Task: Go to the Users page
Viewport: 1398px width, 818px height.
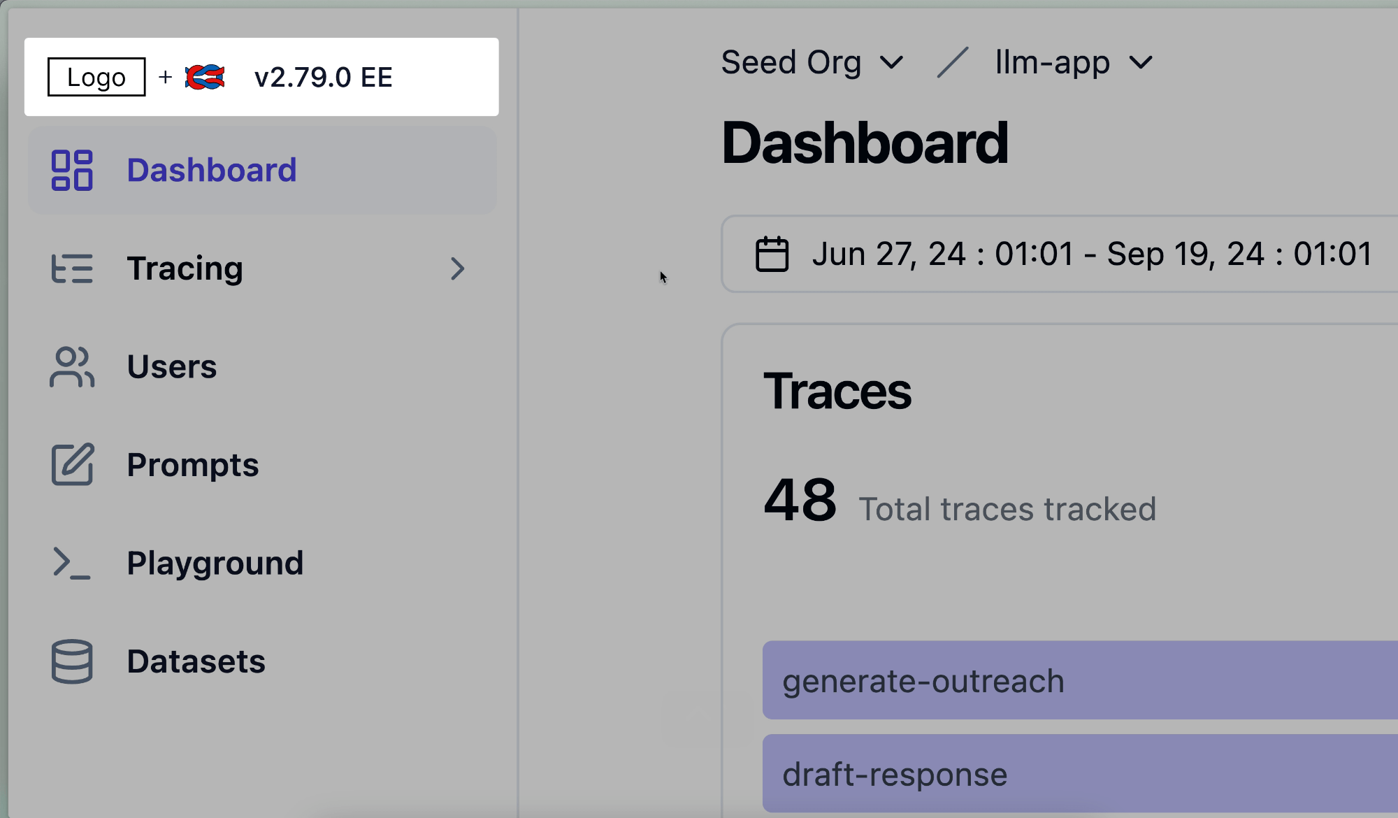Action: (x=172, y=367)
